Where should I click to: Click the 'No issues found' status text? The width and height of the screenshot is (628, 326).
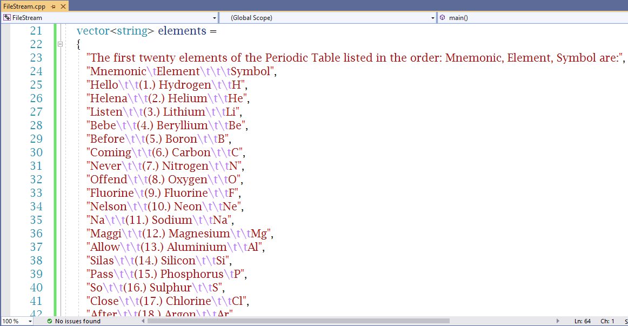click(78, 321)
